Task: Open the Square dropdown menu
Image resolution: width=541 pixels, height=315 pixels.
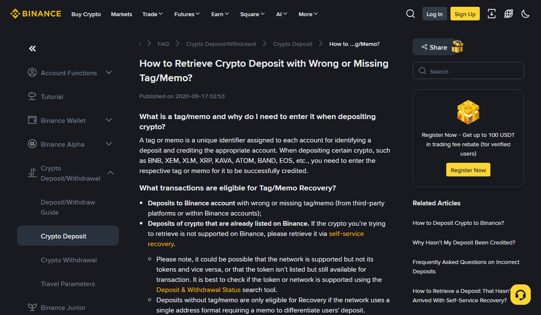Action: point(252,14)
